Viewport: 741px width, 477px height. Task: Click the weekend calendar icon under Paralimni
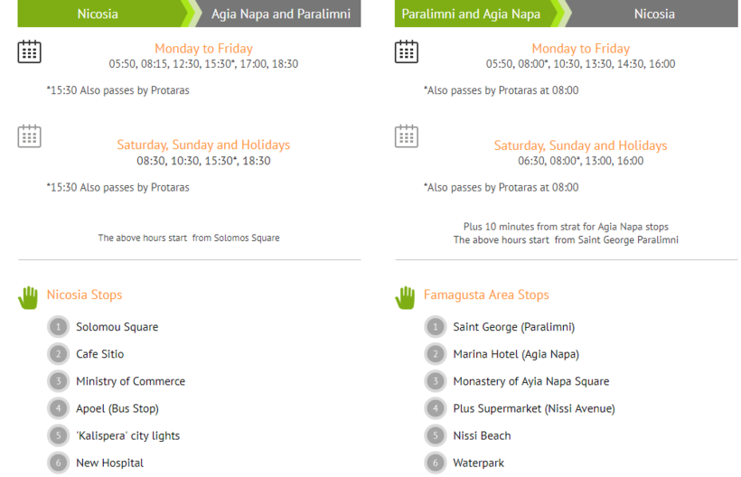tap(406, 136)
